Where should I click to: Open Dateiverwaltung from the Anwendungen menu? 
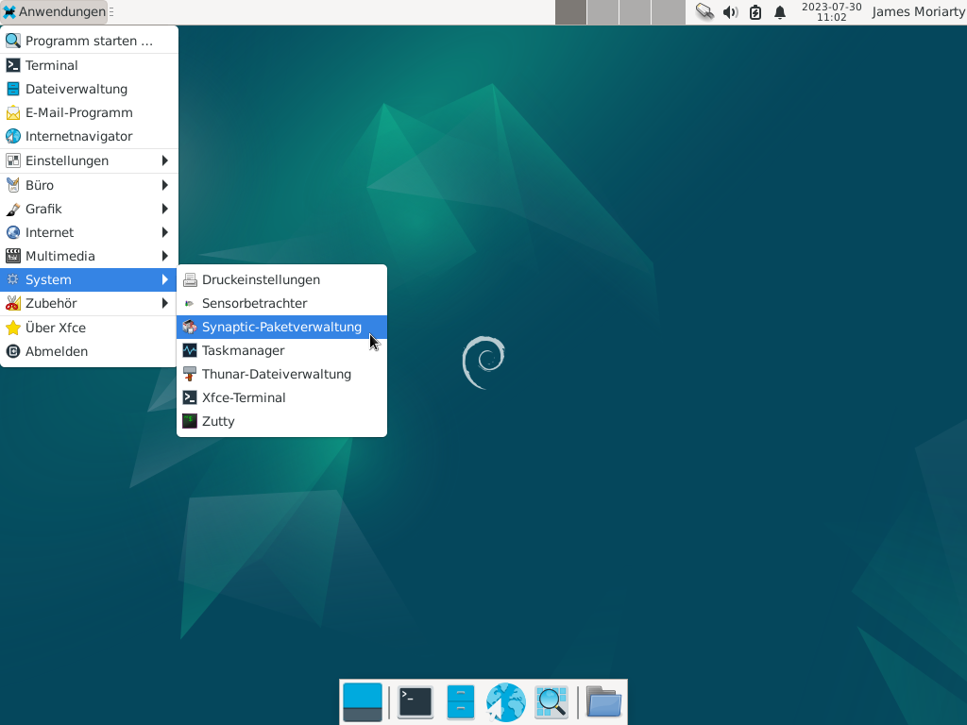point(89,89)
